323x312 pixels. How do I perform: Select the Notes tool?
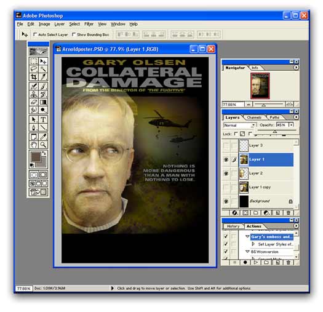click(34, 137)
